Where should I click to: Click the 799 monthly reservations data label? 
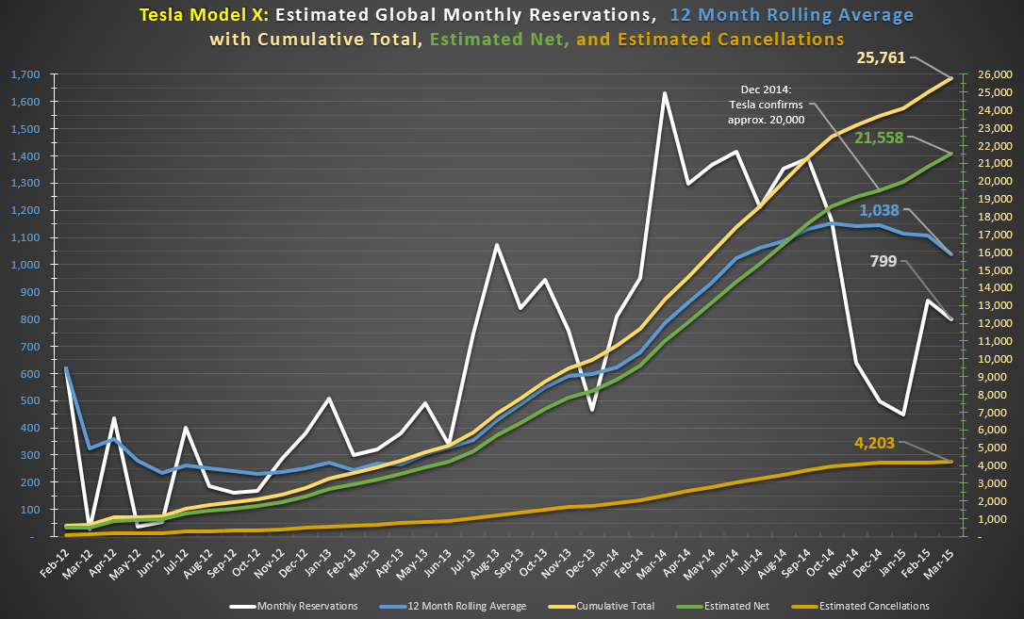point(883,262)
